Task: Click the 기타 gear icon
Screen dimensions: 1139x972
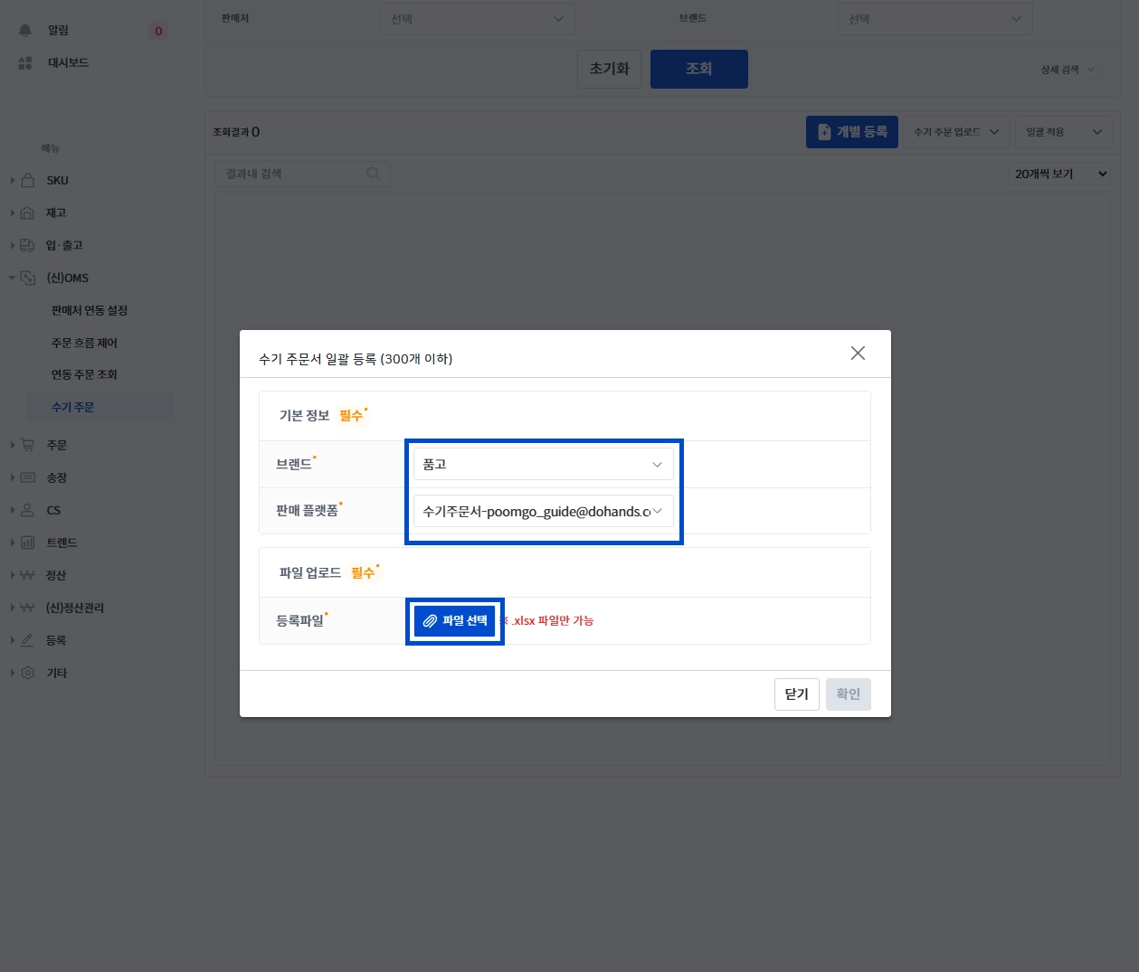Action: pyautogui.click(x=28, y=673)
